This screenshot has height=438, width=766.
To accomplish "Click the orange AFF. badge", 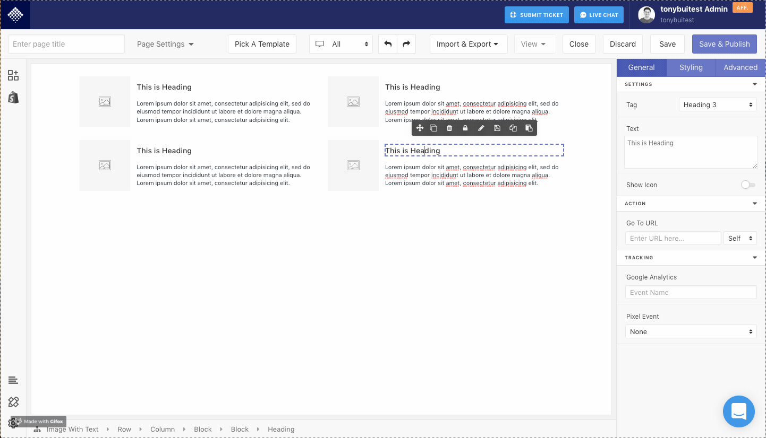I will [x=742, y=8].
